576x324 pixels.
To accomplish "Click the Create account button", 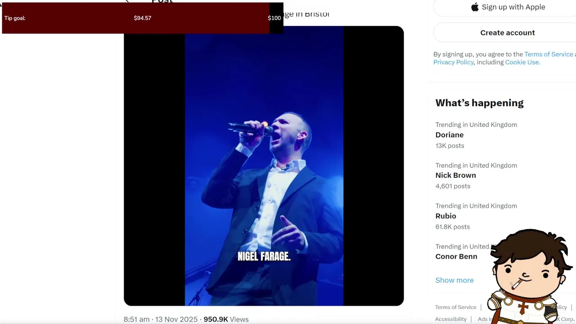I will click(508, 33).
